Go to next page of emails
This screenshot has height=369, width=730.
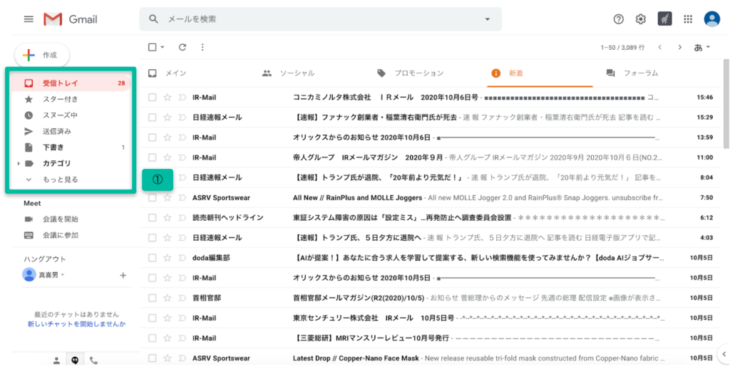click(679, 47)
